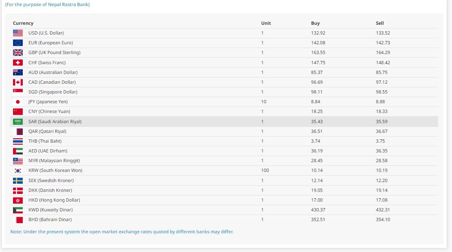The image size is (452, 252).
Task: Select the 'SGD (Singapore Dollar)' label
Action: coord(53,92)
